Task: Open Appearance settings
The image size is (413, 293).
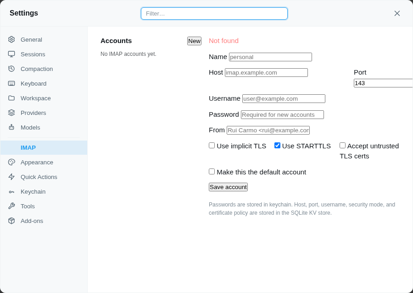Action: click(44, 162)
